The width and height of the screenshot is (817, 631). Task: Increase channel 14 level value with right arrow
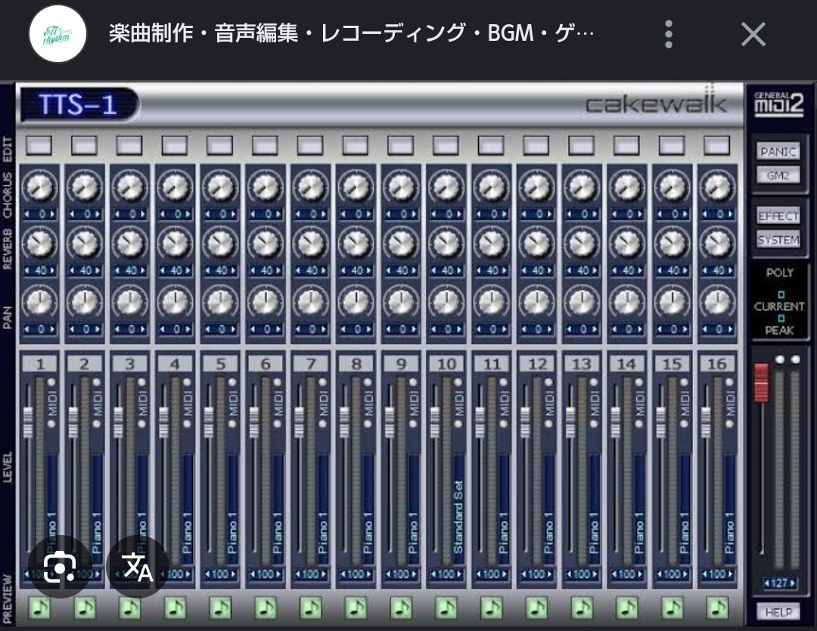[641, 574]
